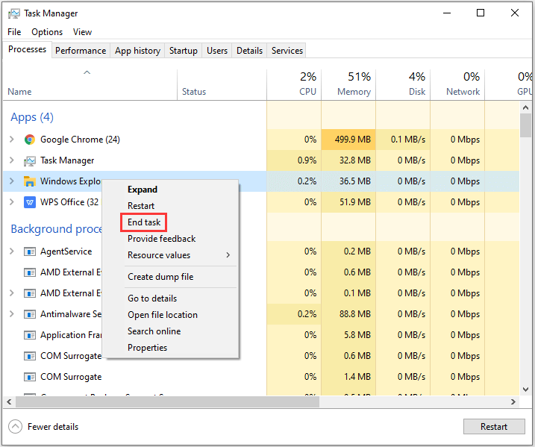535x447 pixels.
Task: Click the Task Manager title bar icon
Action: 14,13
